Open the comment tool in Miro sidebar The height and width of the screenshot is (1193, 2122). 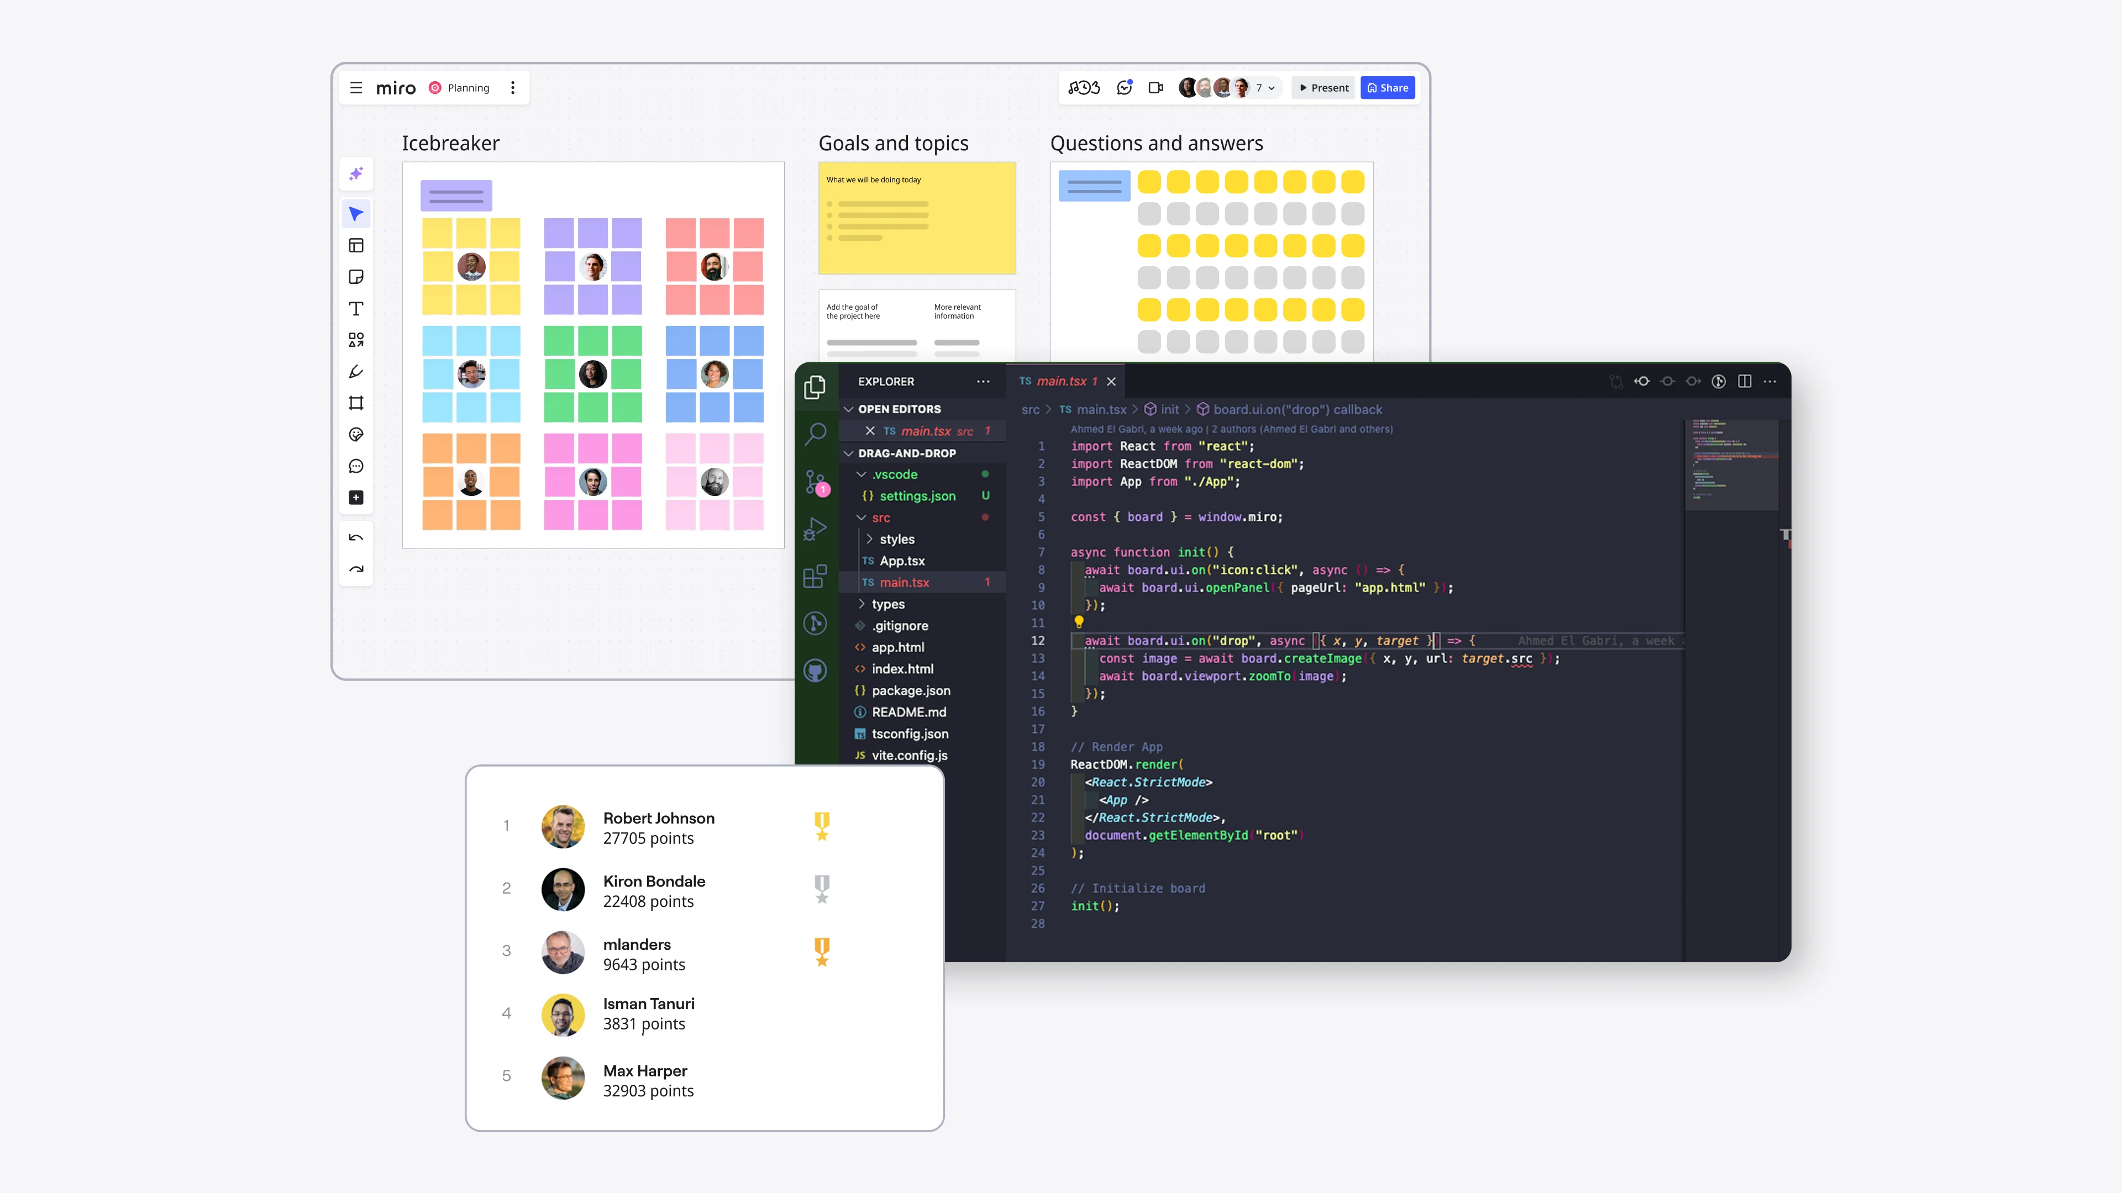click(x=356, y=467)
